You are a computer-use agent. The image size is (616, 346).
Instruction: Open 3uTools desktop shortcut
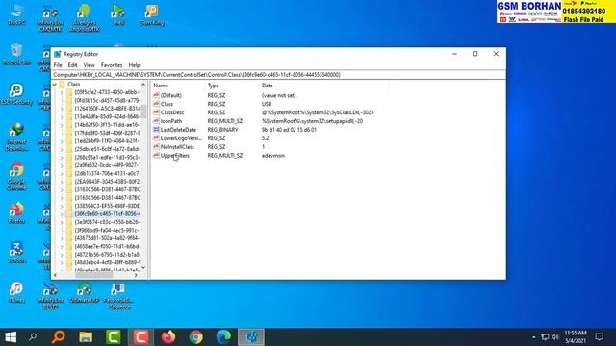16,253
